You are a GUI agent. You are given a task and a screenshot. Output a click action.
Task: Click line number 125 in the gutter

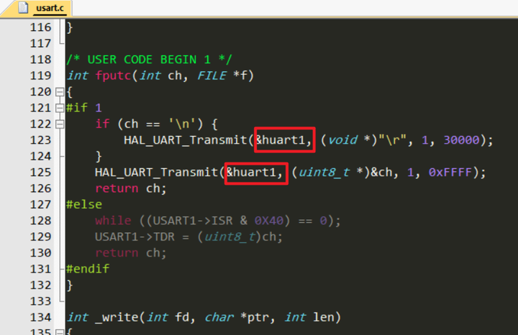point(40,173)
